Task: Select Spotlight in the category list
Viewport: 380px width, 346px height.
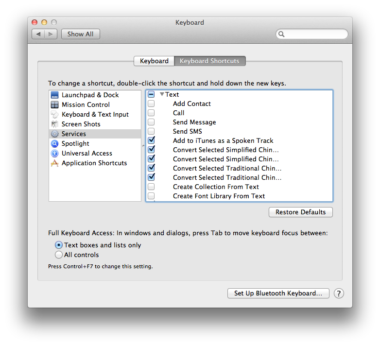Action: point(95,144)
